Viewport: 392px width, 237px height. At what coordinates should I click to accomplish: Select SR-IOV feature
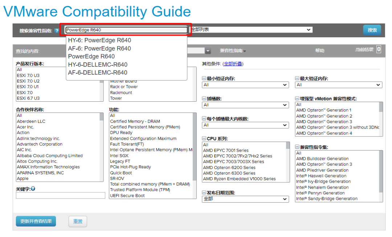pos(117,178)
